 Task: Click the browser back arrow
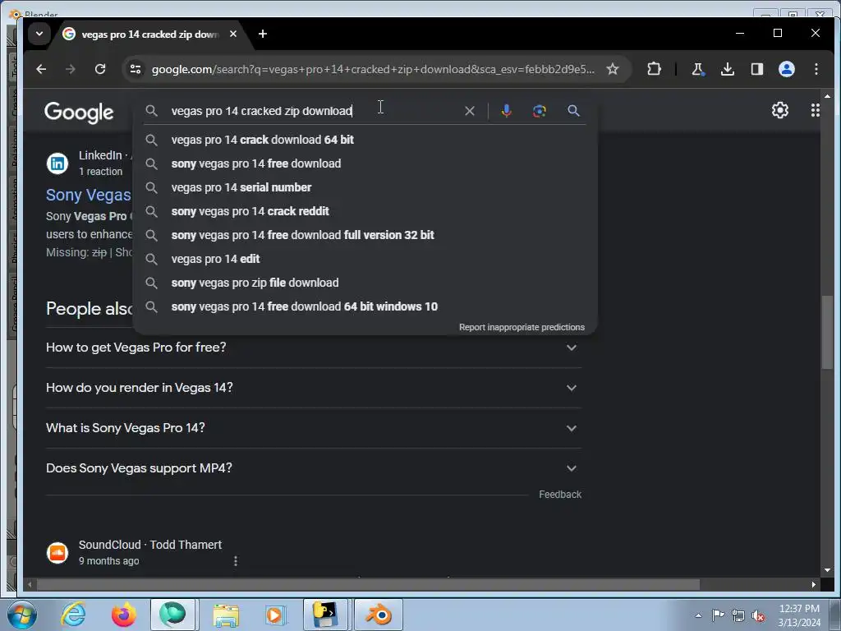click(41, 69)
